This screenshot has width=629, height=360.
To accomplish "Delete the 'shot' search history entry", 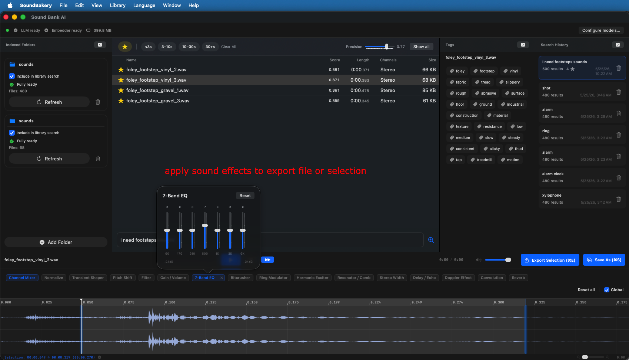I will pyautogui.click(x=619, y=92).
